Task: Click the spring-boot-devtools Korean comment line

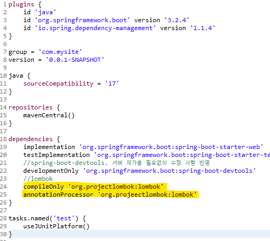Action: pos(116,163)
